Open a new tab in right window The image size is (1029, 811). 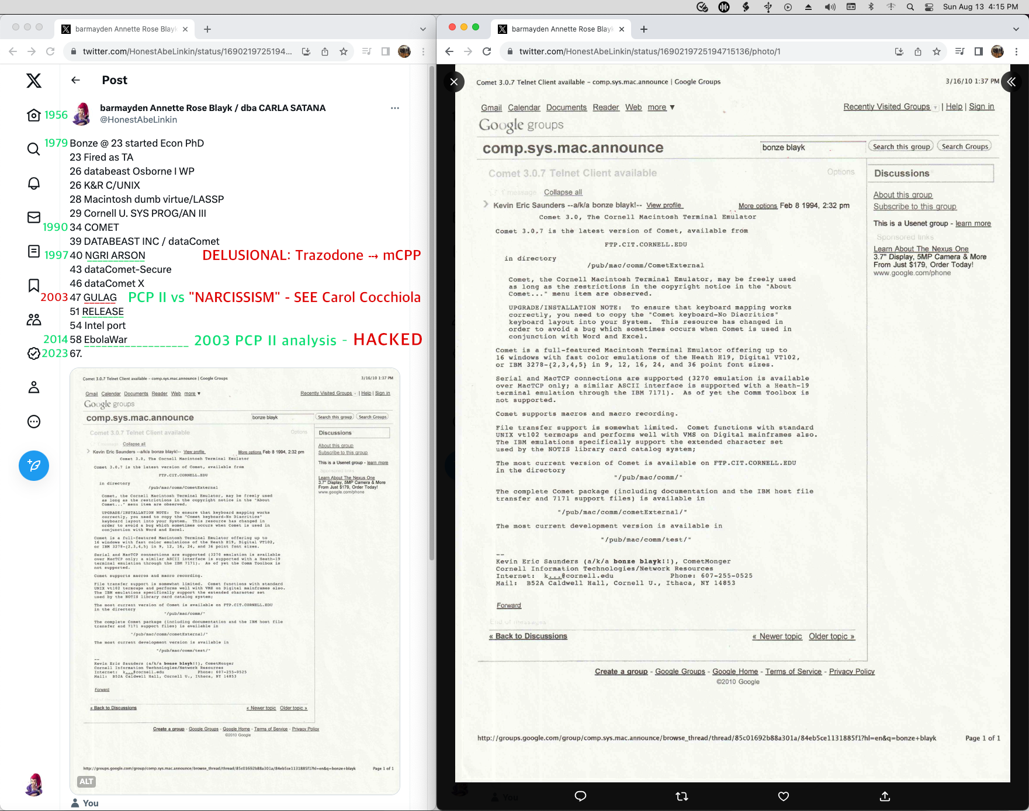coord(644,29)
